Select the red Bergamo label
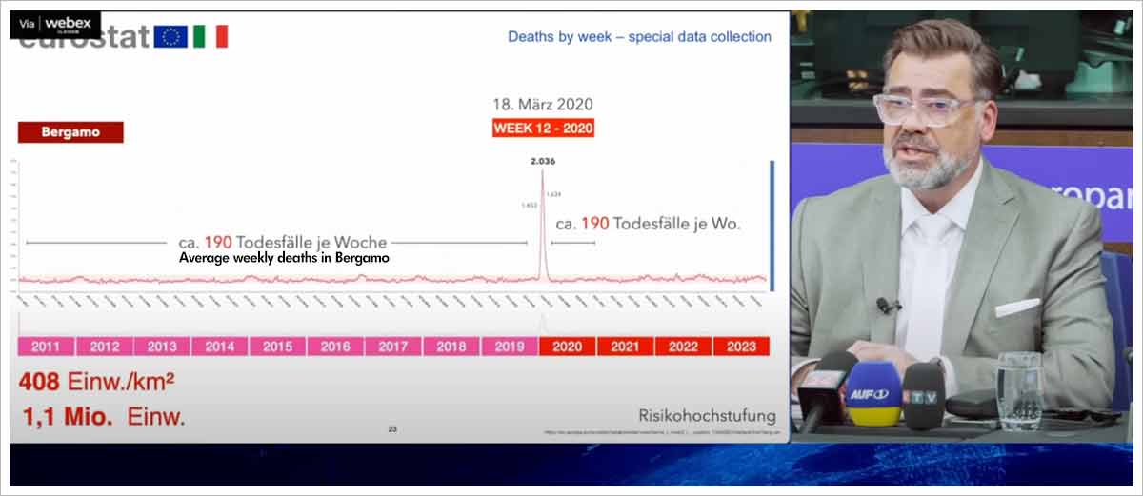The image size is (1143, 496). tap(70, 132)
